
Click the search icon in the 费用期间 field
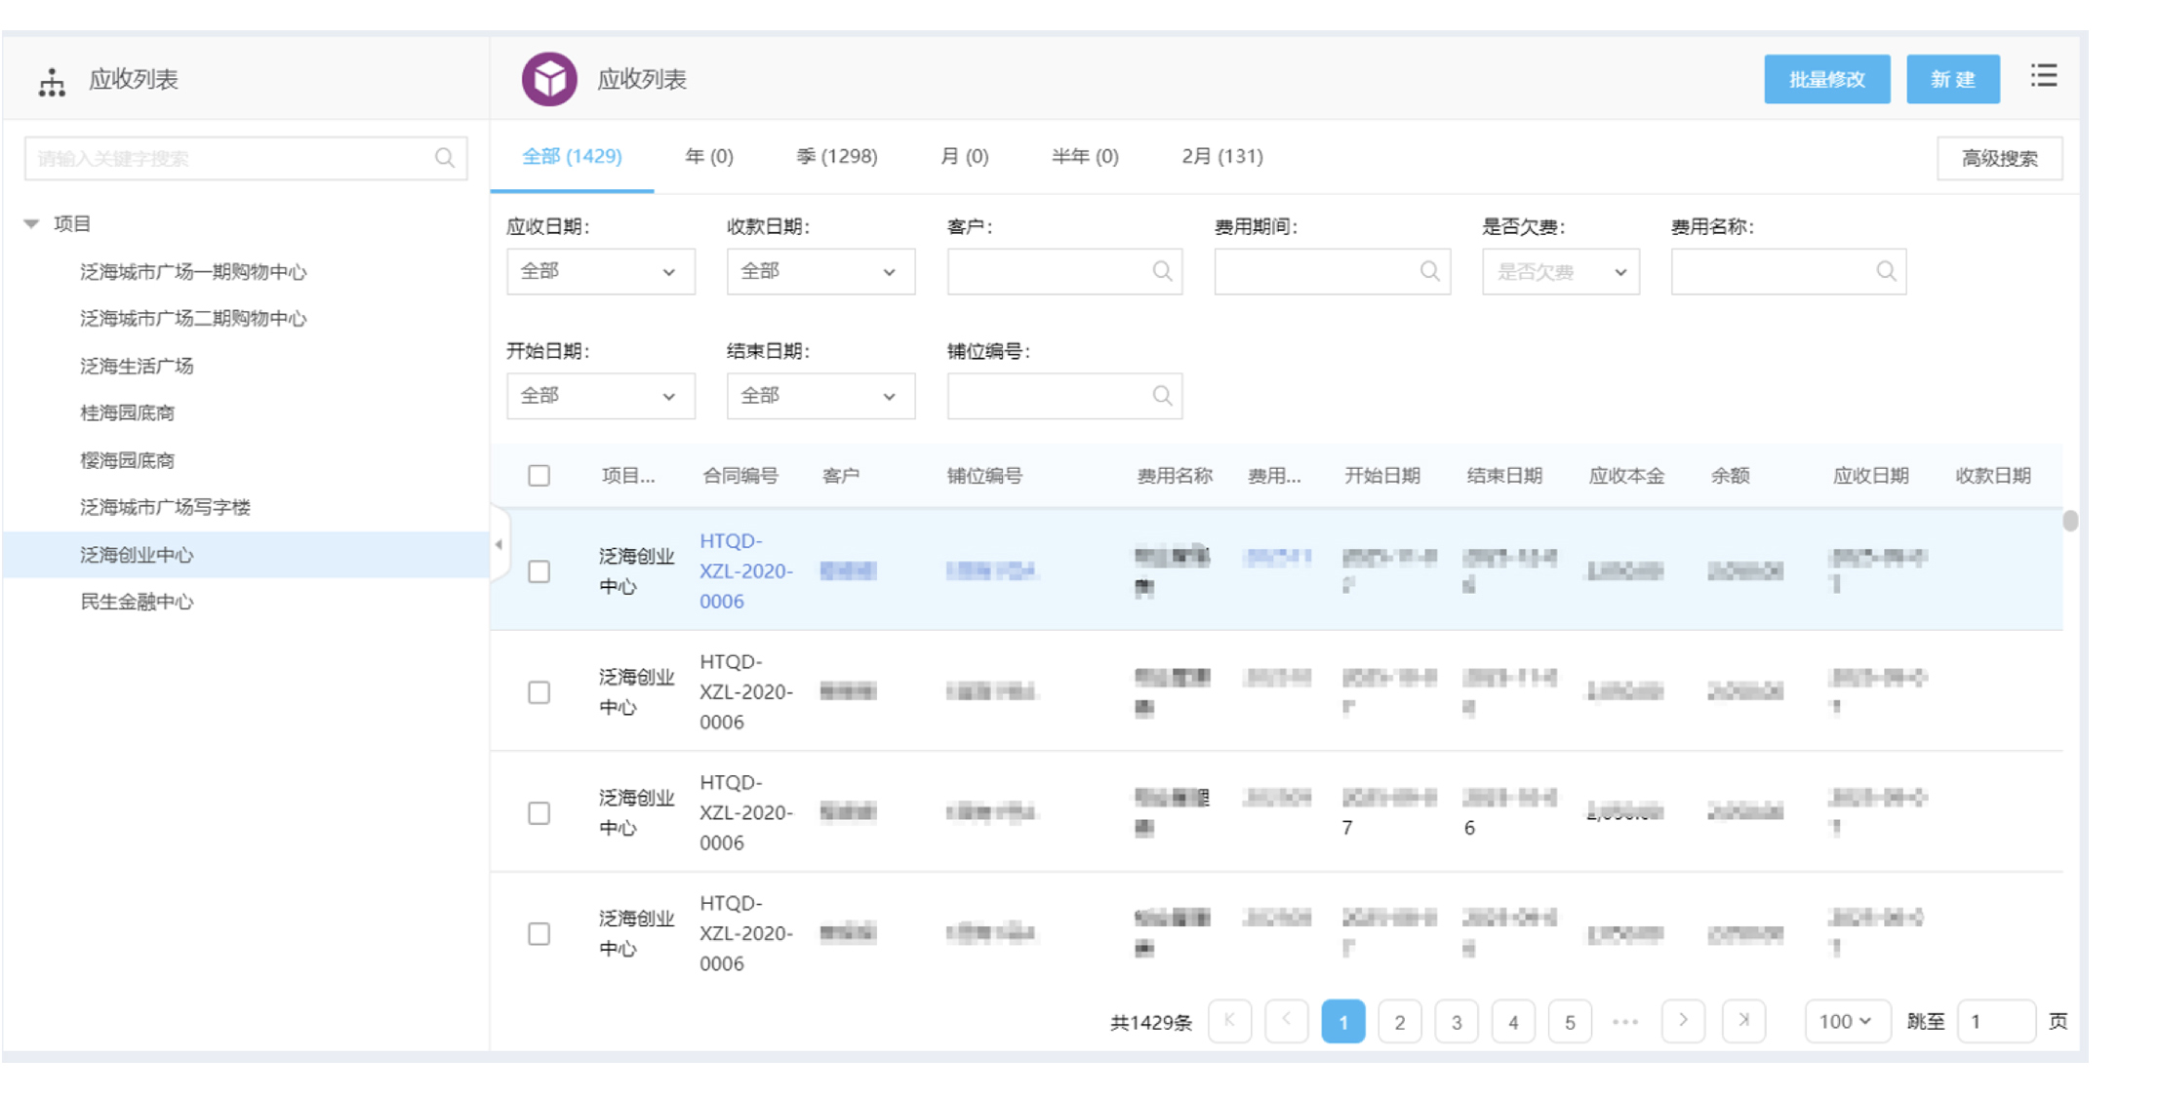pyautogui.click(x=1429, y=271)
